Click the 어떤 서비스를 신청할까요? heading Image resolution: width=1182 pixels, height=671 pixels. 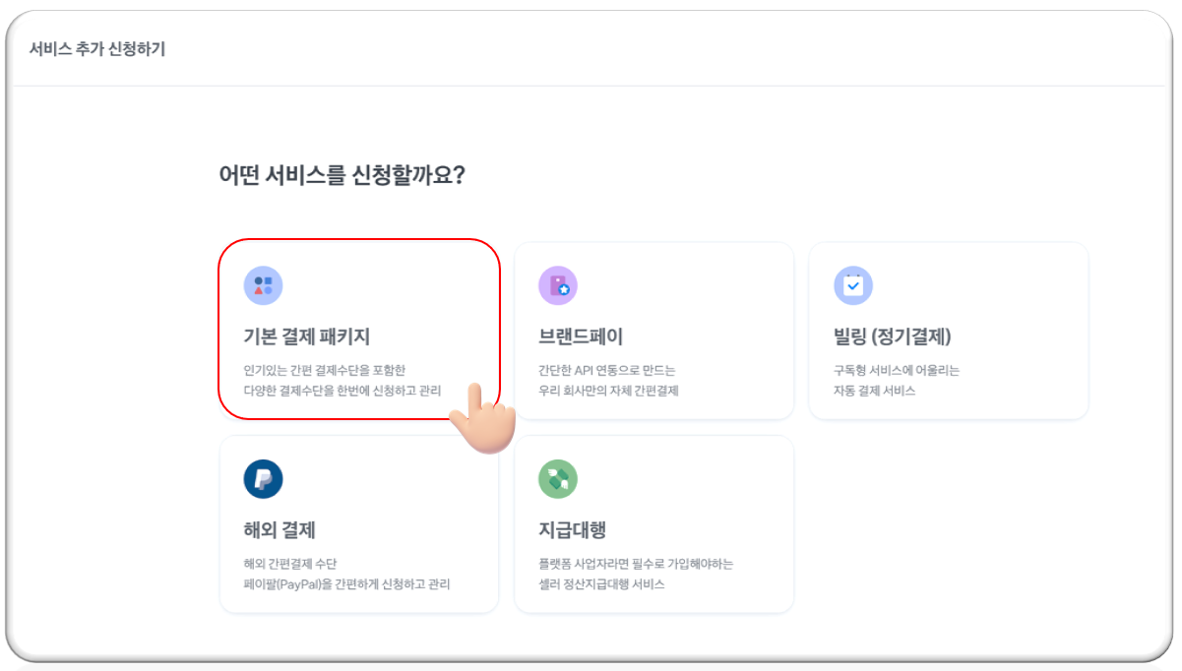[x=342, y=176]
